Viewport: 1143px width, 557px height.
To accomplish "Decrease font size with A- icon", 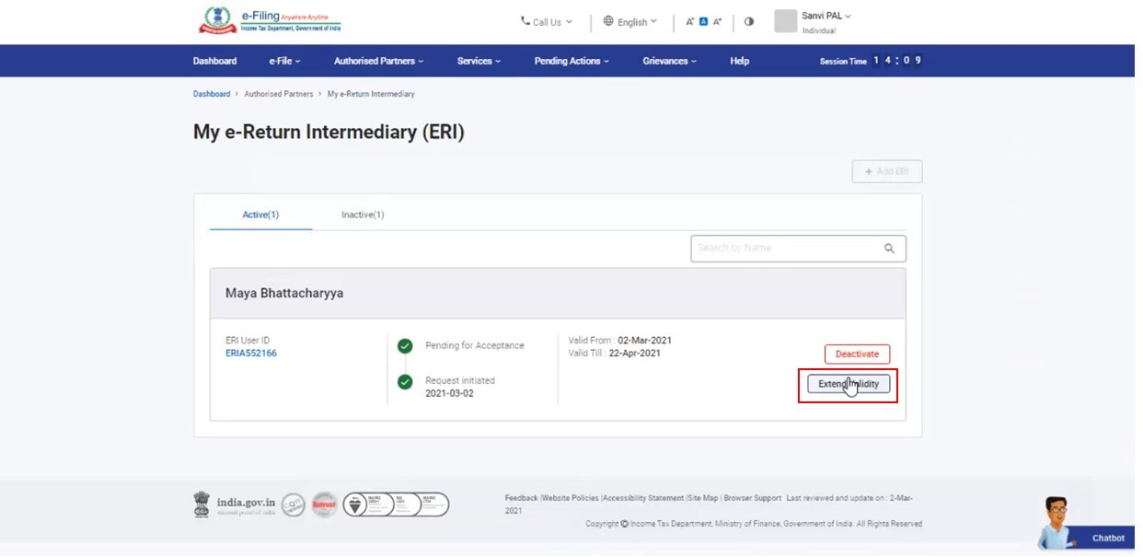I will (690, 22).
